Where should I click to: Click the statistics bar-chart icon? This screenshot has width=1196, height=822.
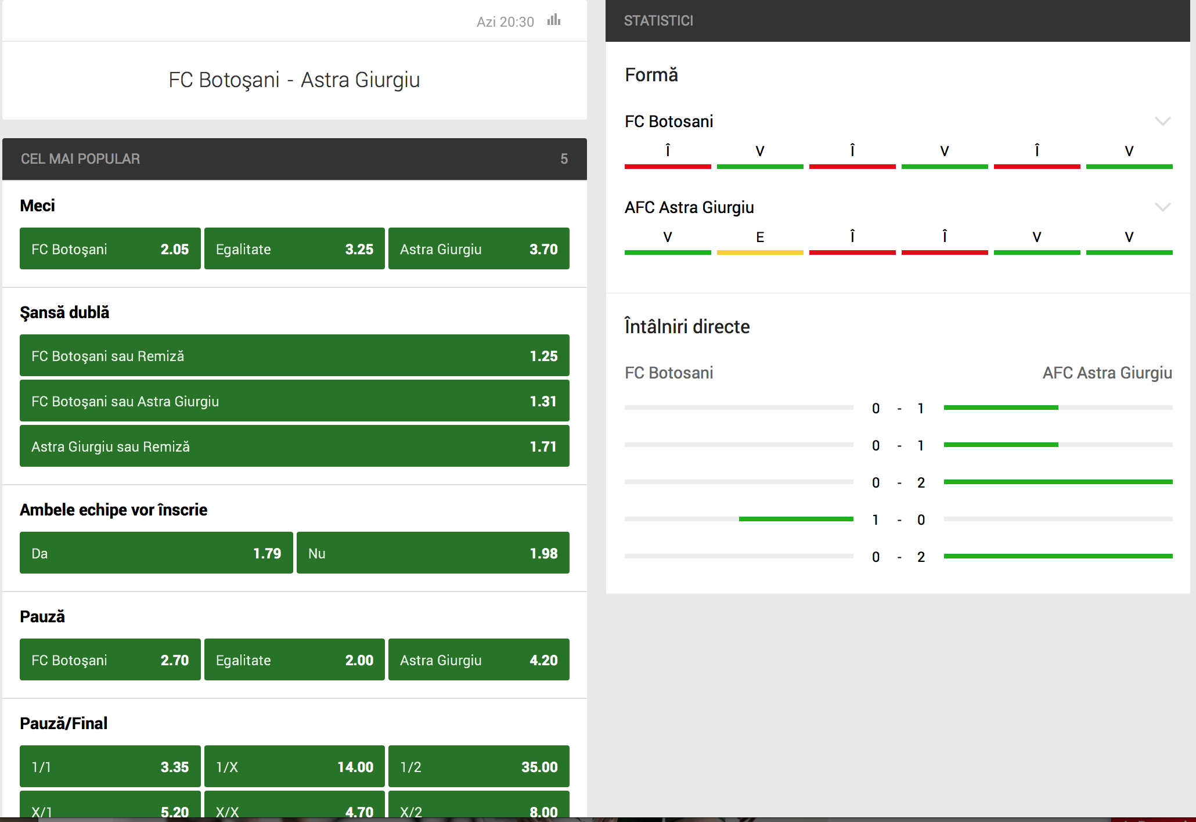[x=554, y=20]
